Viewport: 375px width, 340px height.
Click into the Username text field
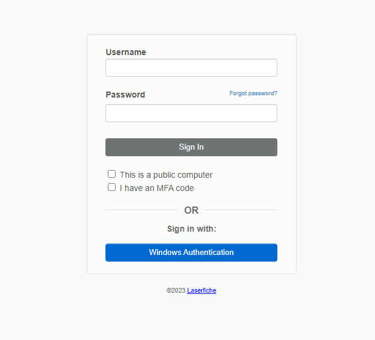tap(191, 68)
